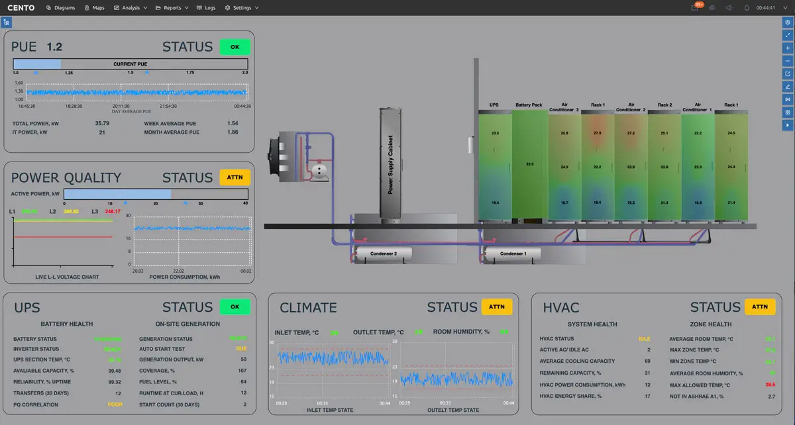Click the diagram icon below the CENTO logo

(x=7, y=22)
